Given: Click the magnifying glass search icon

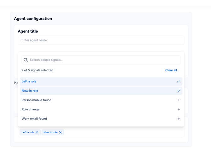Looking at the screenshot, I should tap(26, 60).
